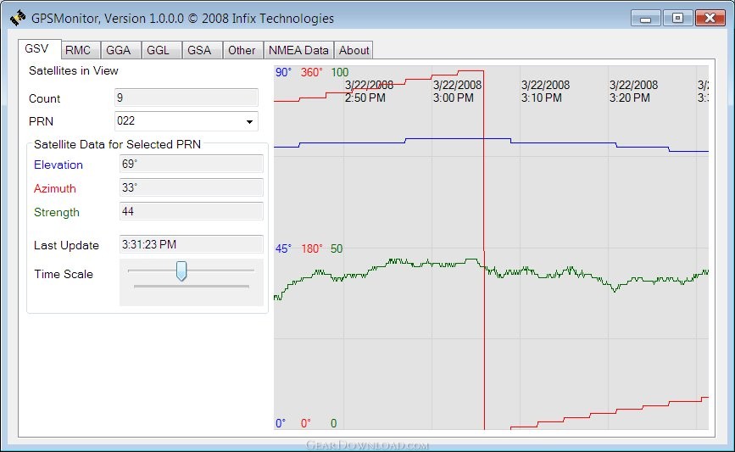The height and width of the screenshot is (452, 735).
Task: Expand the PRN dropdown arrow
Action: 249,122
